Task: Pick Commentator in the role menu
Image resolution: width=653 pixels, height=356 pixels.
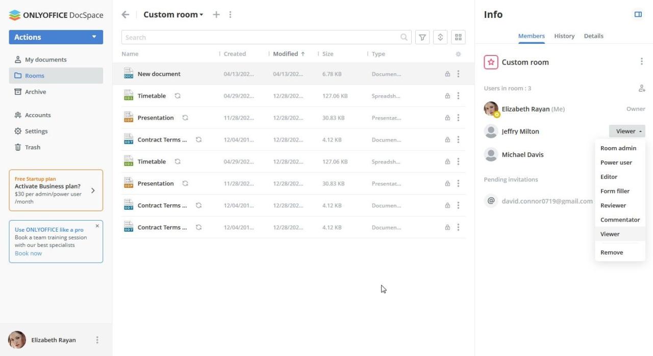Action: [x=620, y=220]
